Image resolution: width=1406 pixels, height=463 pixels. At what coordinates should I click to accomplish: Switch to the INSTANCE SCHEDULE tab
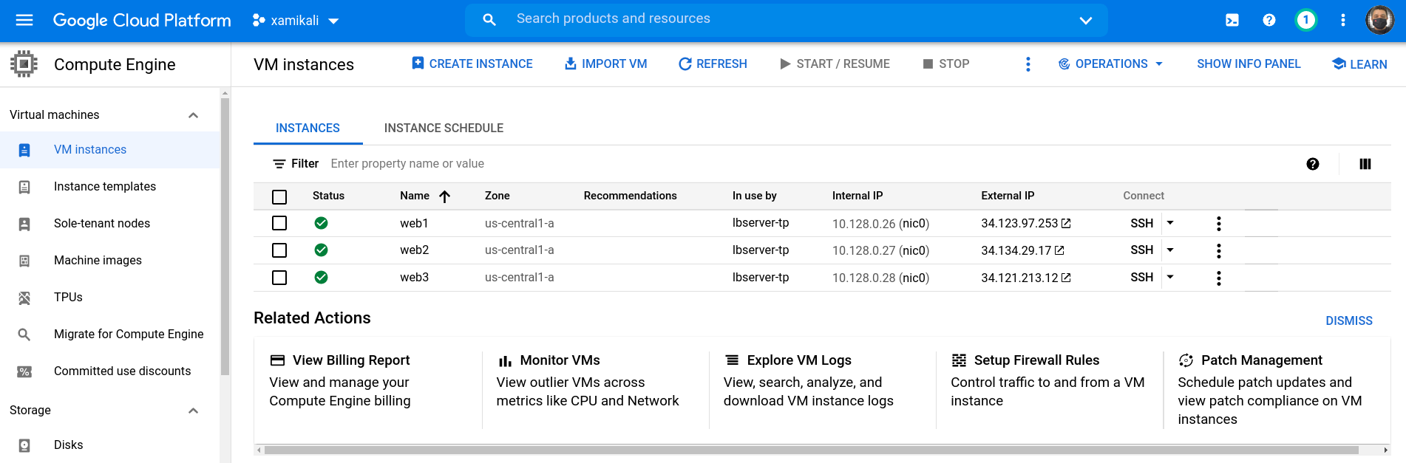click(444, 128)
